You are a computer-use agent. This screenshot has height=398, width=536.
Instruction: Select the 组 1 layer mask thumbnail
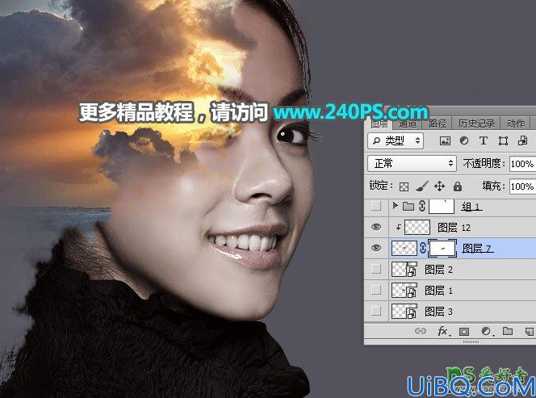click(x=442, y=207)
